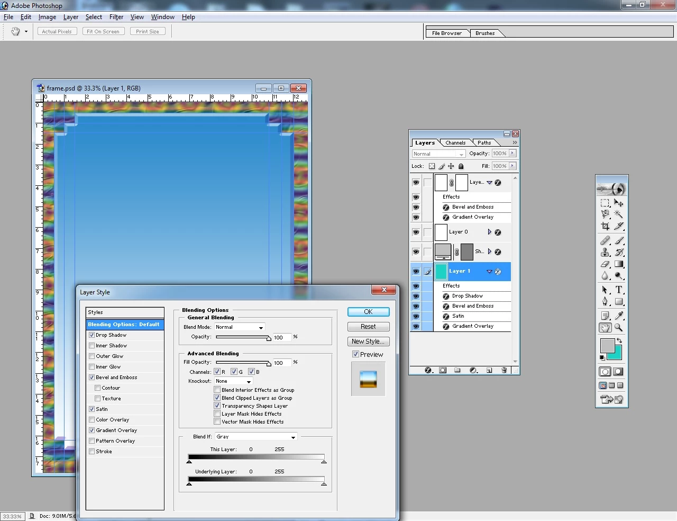Screen dimensions: 677x521
Task: Hide Layer 0 with eye icon
Action: [416, 232]
